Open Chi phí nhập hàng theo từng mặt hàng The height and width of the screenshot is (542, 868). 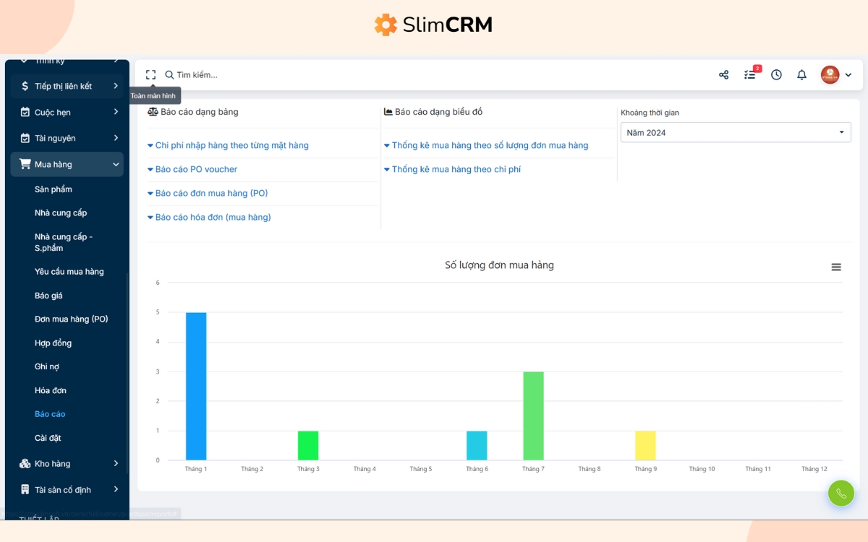click(x=231, y=145)
